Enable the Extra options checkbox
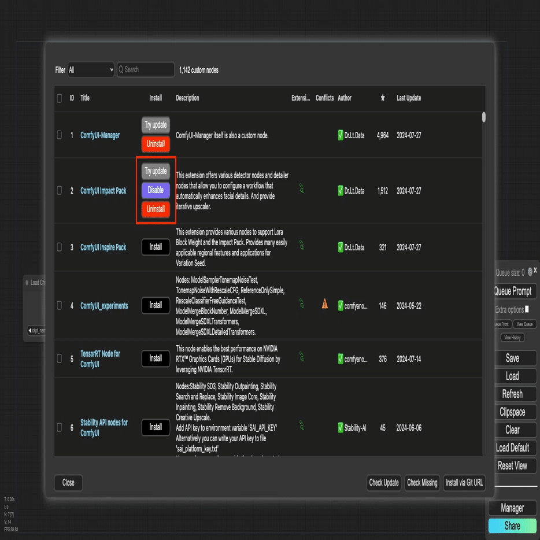 (527, 309)
